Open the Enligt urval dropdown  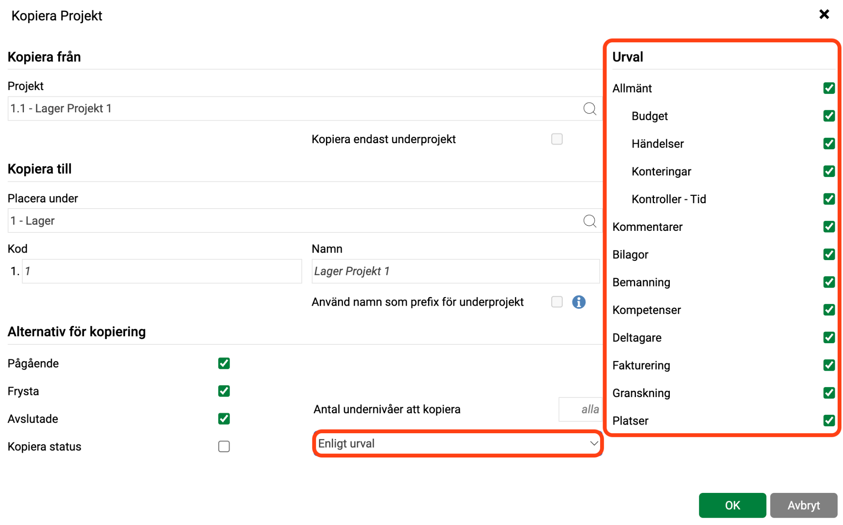coord(458,444)
